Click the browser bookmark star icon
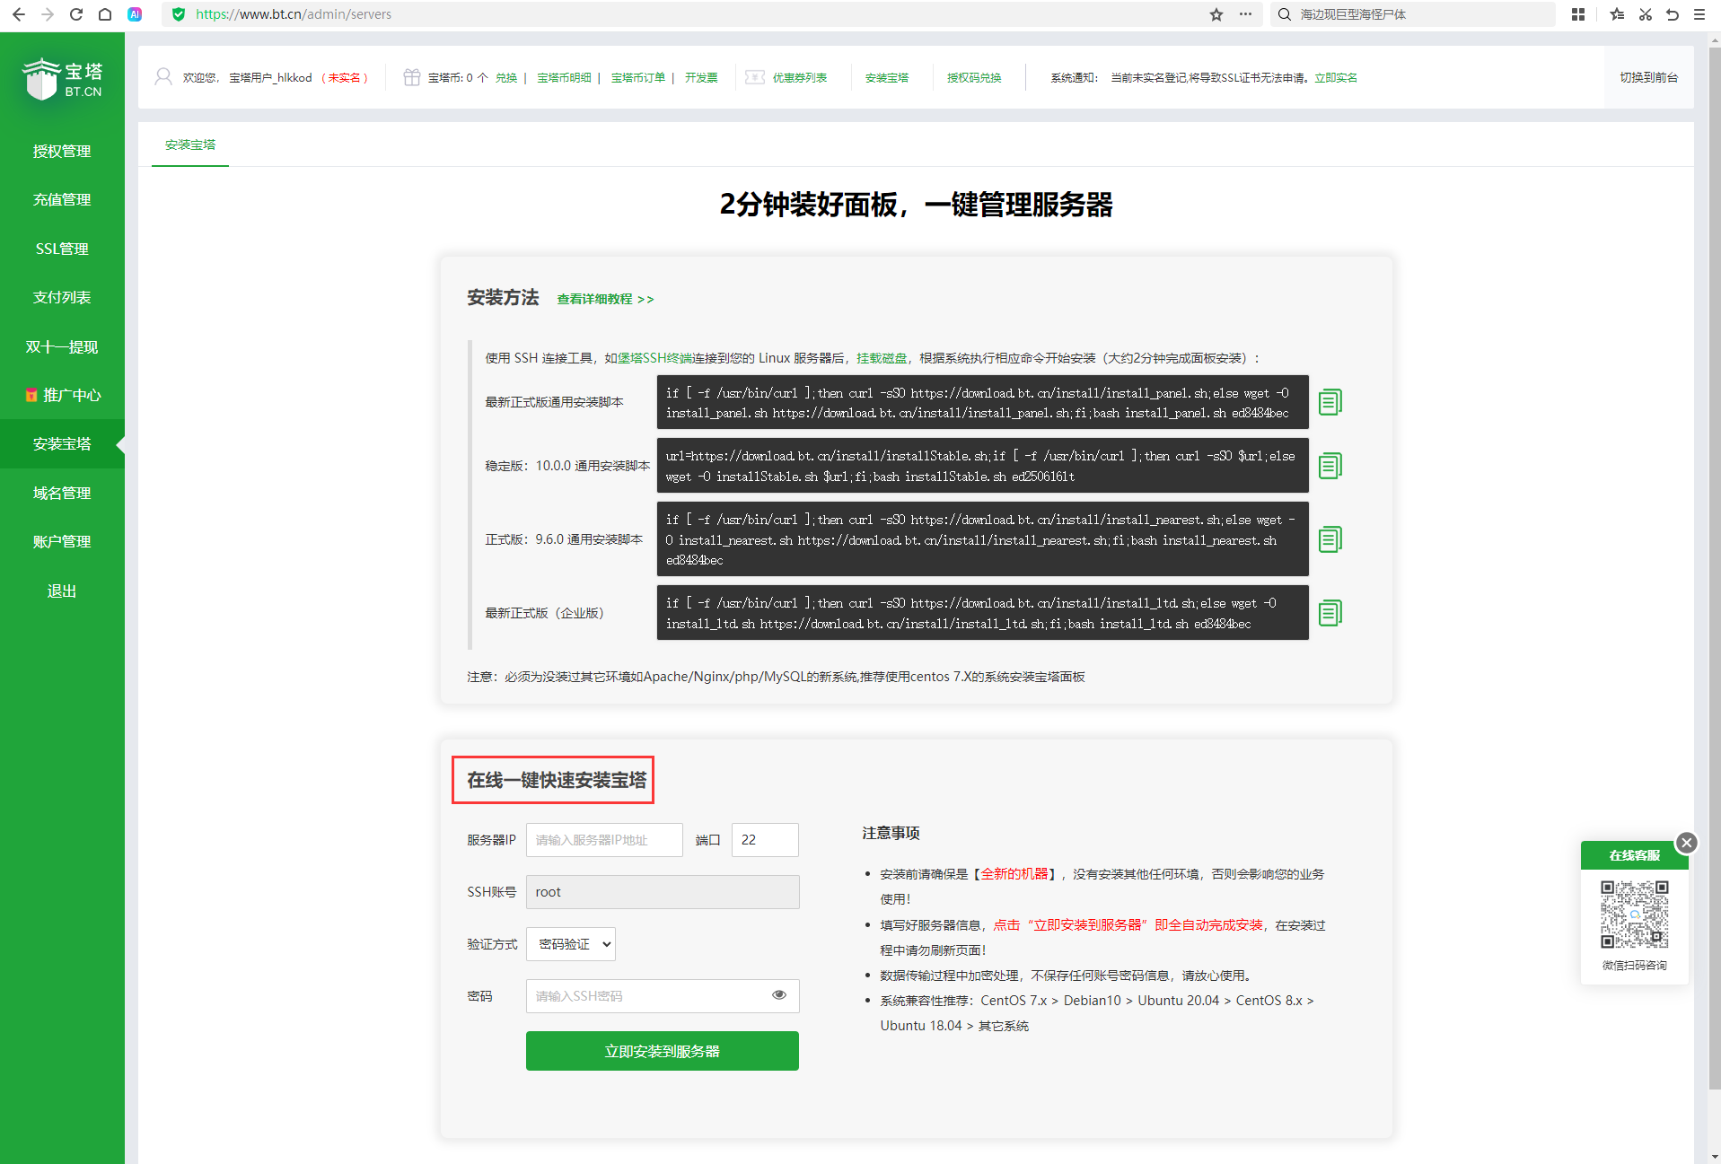Viewport: 1721px width, 1164px height. pos(1216,14)
